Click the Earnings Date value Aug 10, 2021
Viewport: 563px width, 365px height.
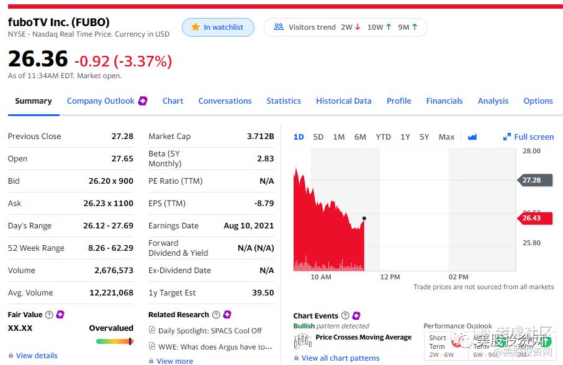click(248, 226)
